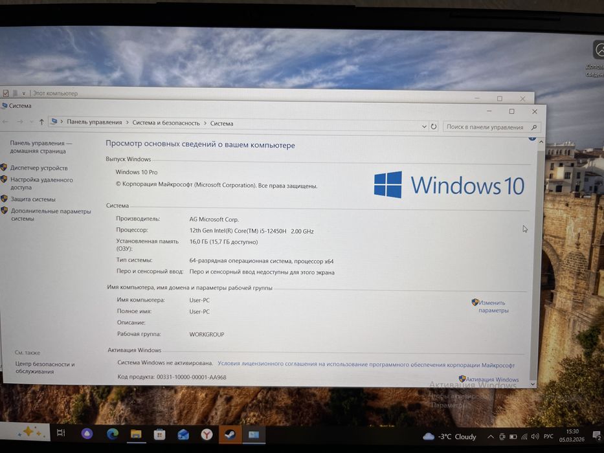
Task: Open Microsoft Edge from the taskbar
Action: 112,434
